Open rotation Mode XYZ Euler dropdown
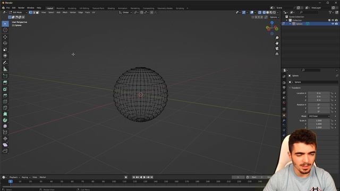 (x=319, y=116)
